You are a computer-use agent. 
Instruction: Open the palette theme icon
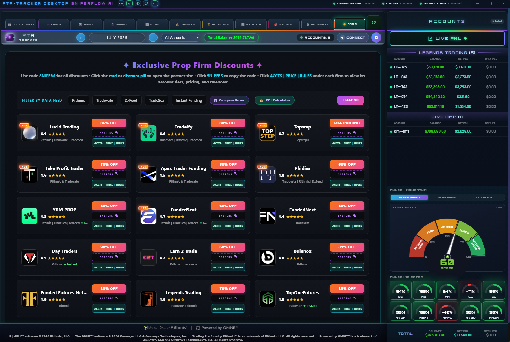pyautogui.click(x=146, y=3)
